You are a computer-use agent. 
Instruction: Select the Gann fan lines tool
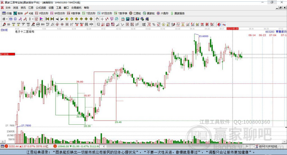[103, 25]
